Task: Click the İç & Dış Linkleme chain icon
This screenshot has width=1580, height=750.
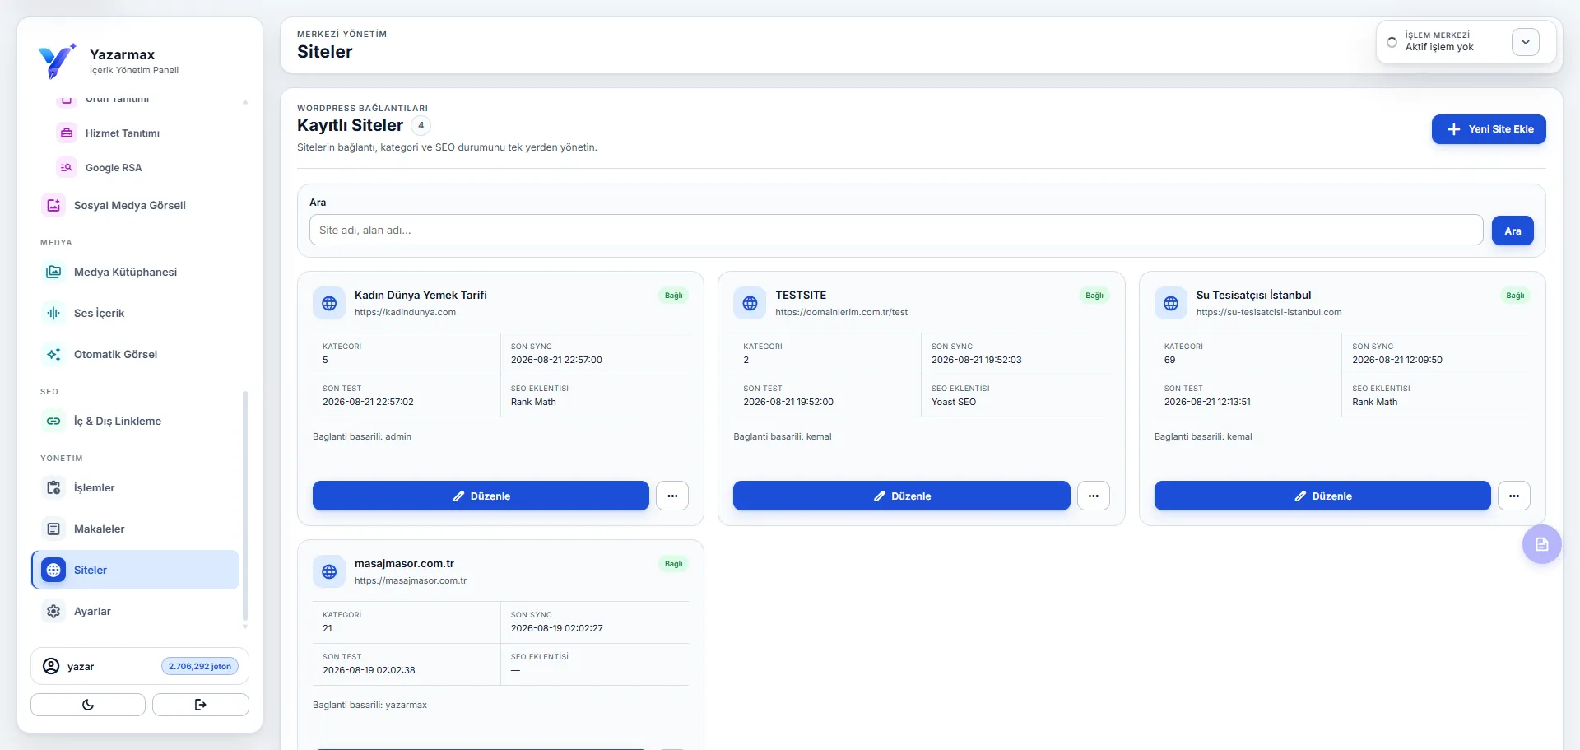Action: (53, 421)
